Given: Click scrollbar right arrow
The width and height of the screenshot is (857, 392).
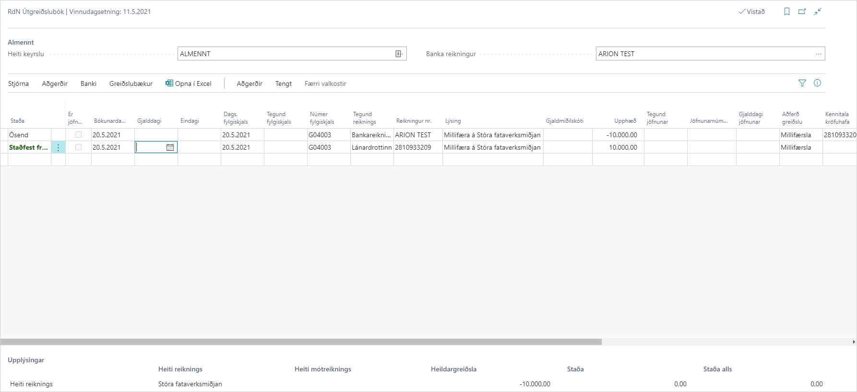Looking at the screenshot, I should coord(854,342).
